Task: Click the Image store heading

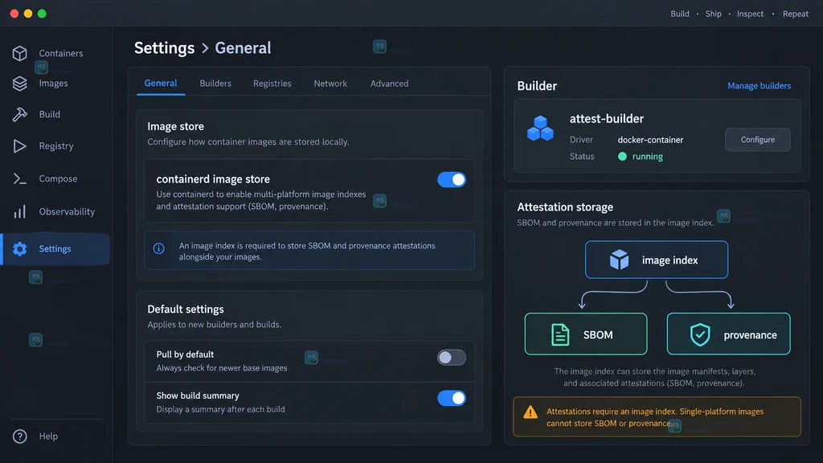Action: (176, 126)
